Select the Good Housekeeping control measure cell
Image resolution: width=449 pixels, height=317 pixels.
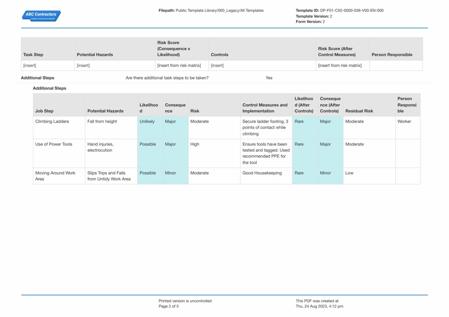262,173
